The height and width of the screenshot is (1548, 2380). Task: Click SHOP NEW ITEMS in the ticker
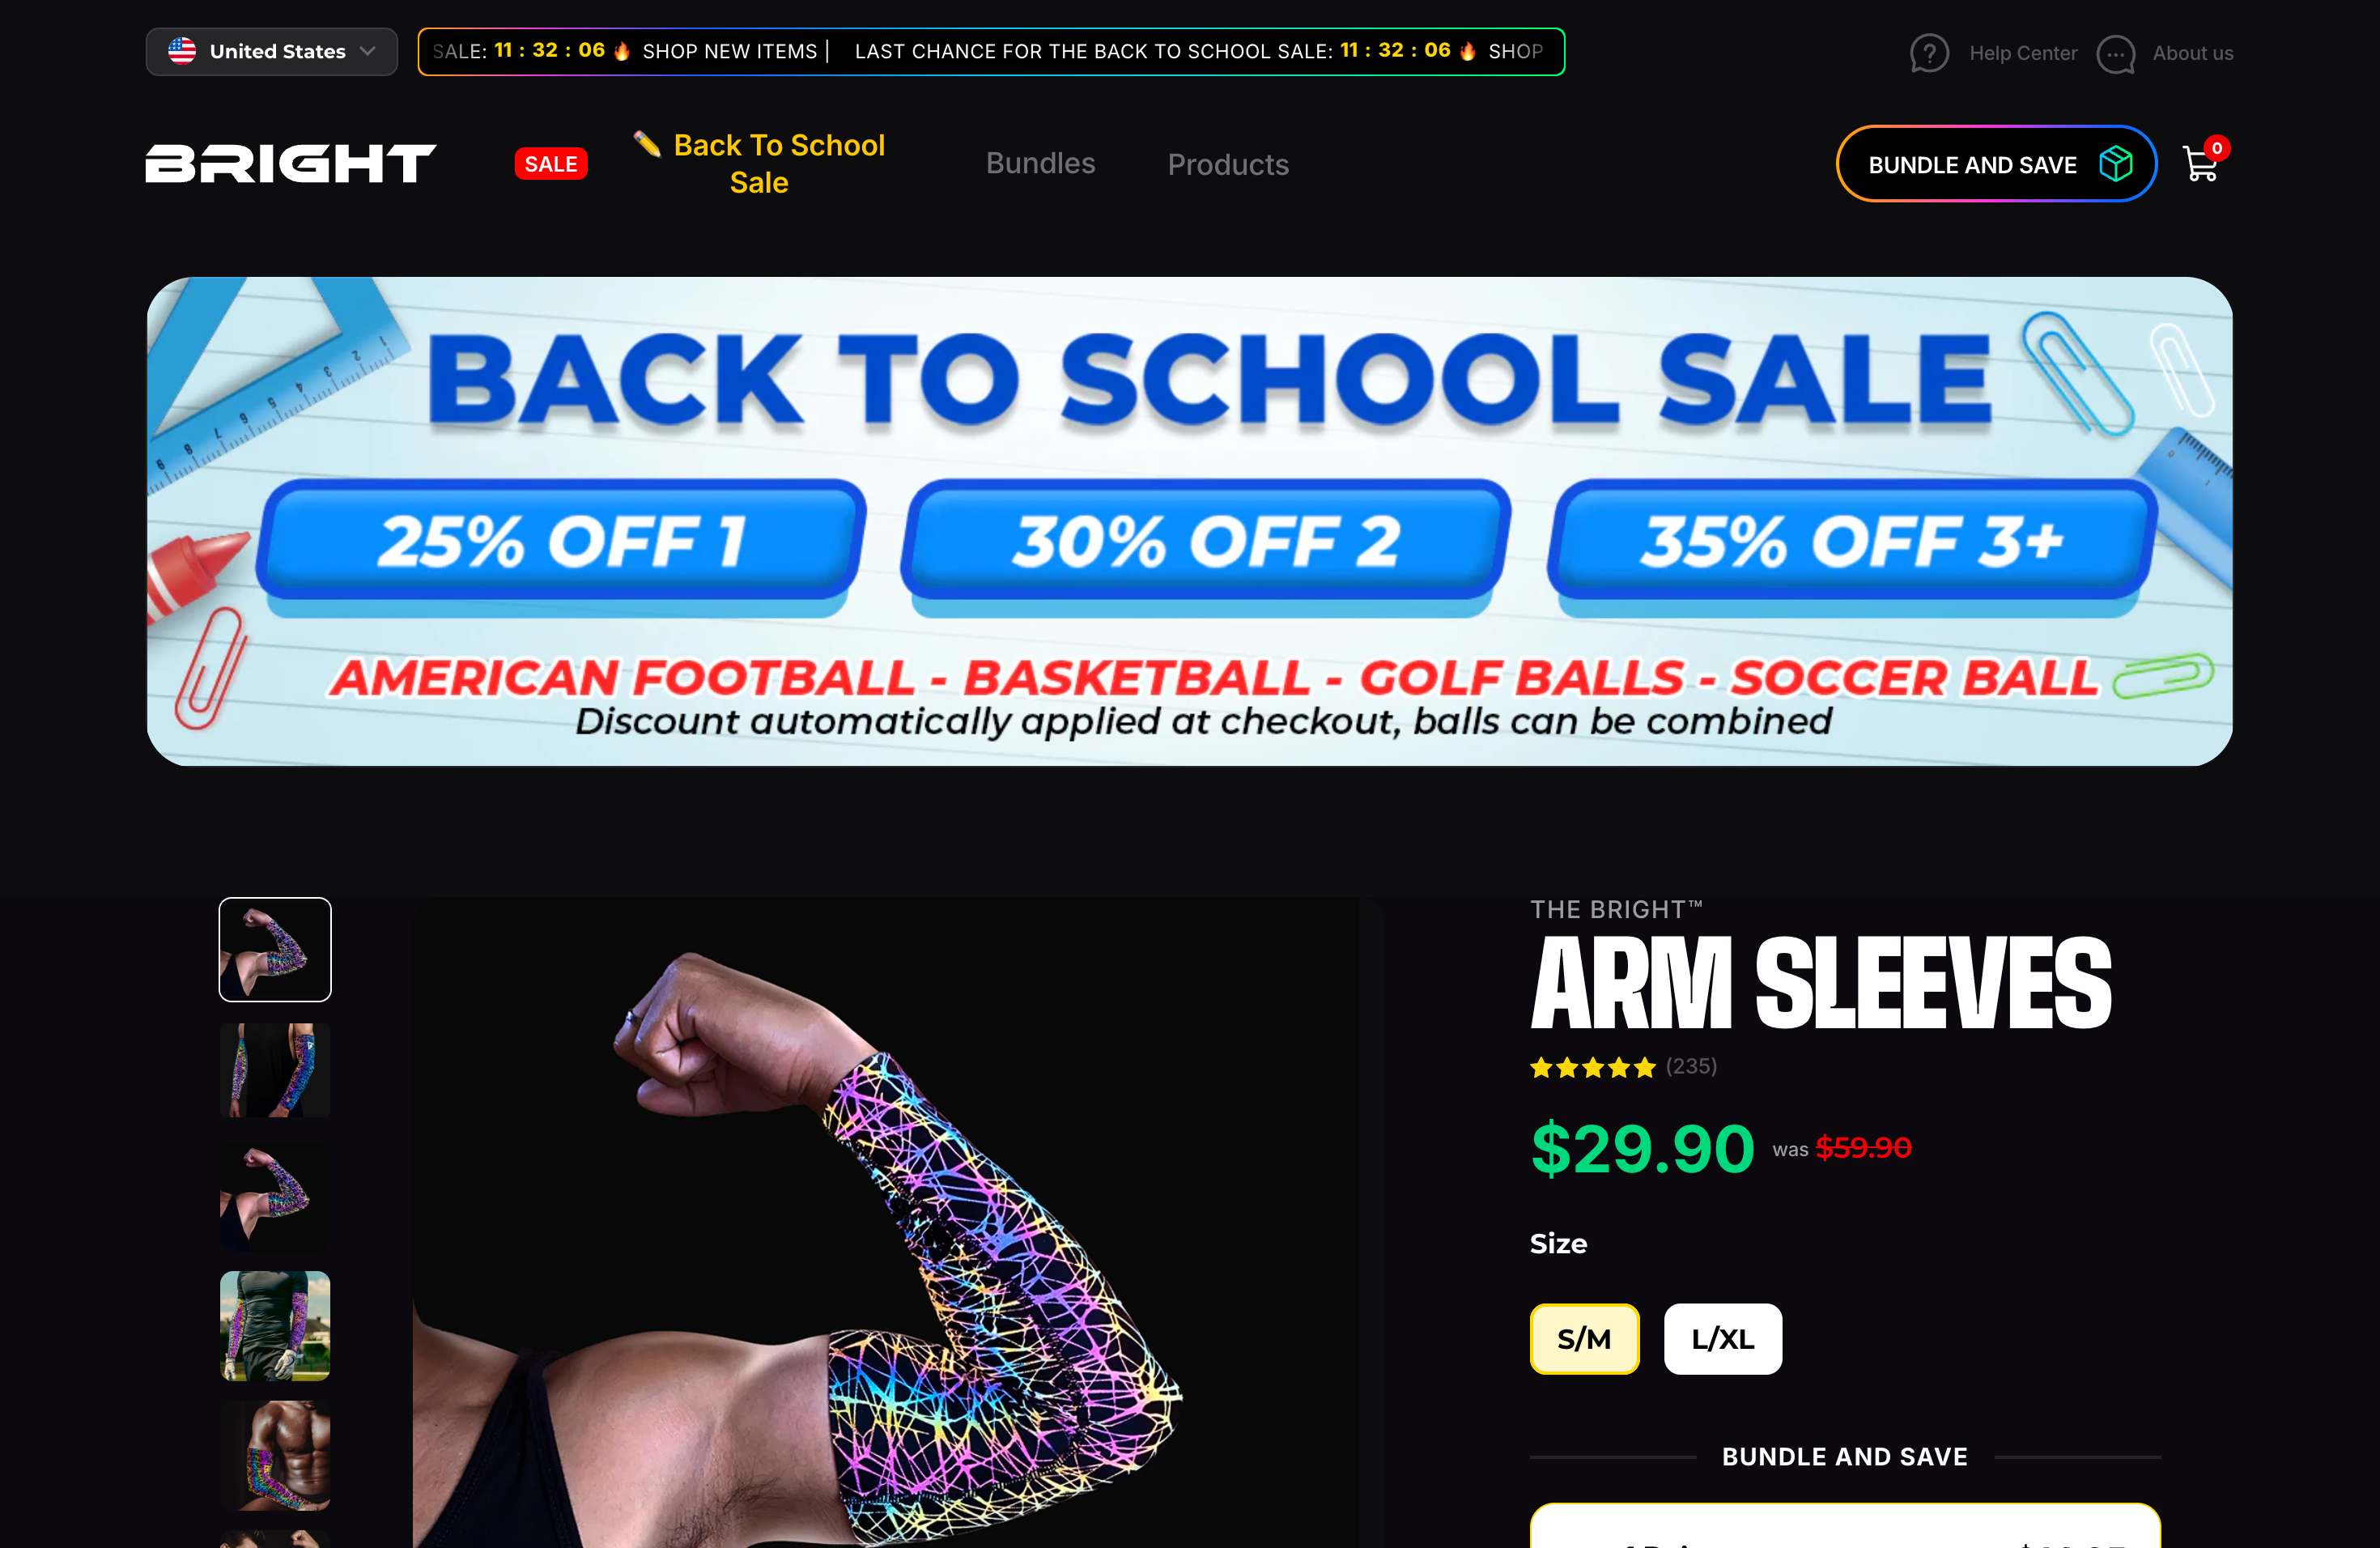[729, 51]
